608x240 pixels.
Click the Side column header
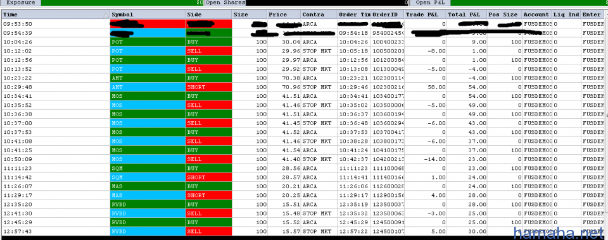pos(208,15)
